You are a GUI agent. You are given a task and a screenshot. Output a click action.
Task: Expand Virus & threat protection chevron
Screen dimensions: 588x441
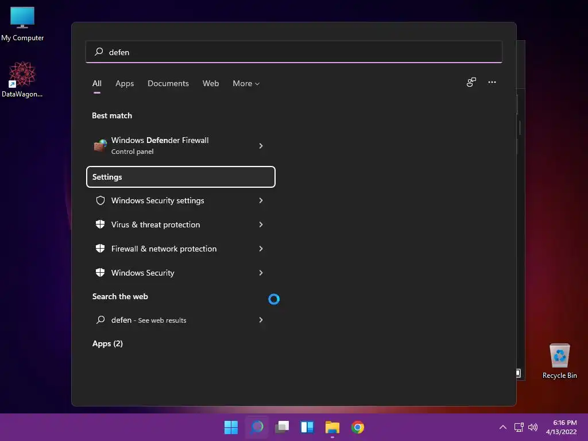tap(261, 225)
